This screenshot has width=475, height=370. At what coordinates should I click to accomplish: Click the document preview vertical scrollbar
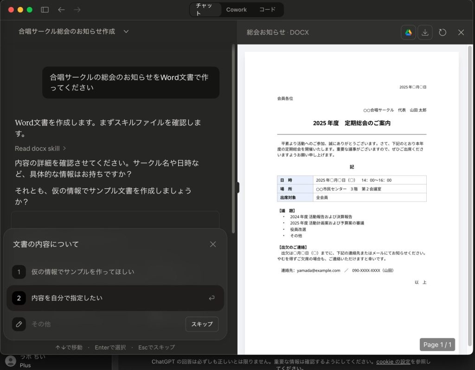470,196
